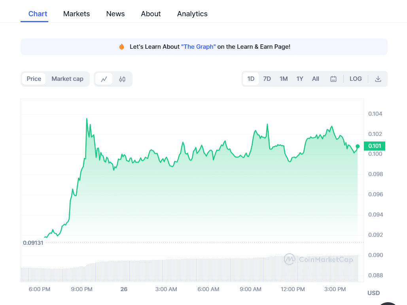Open the calendar date range picker
Screen dimensions: 407x305
333,79
